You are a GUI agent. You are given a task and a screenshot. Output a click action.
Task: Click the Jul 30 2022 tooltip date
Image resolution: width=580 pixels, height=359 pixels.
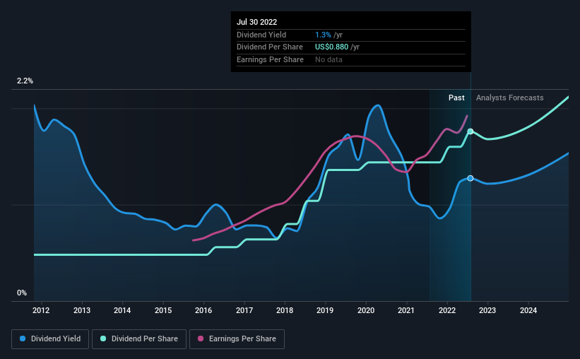pos(256,22)
